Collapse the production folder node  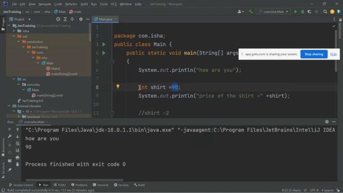(x=19, y=42)
